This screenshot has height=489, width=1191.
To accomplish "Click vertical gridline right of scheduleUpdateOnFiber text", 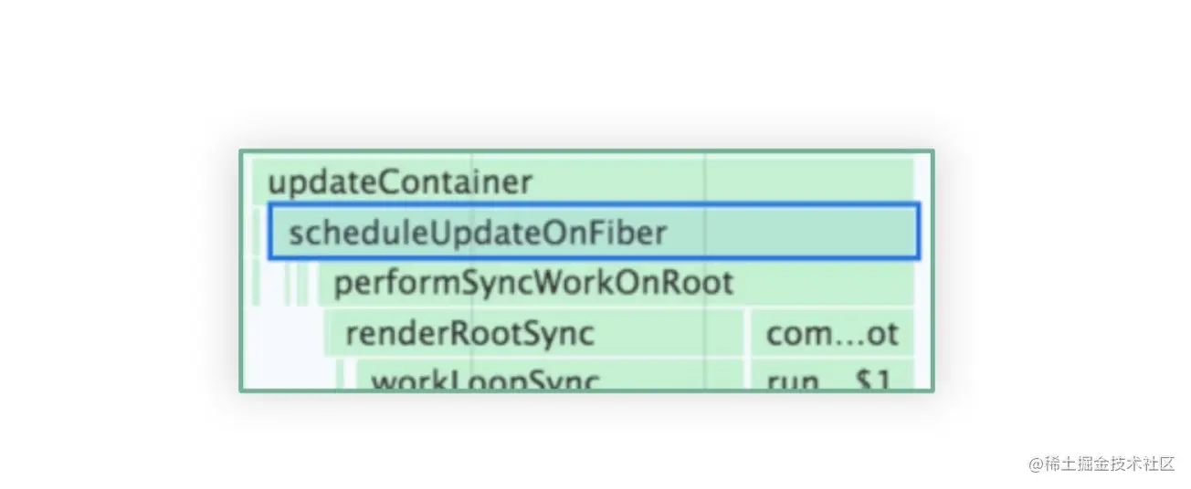I will 705,233.
